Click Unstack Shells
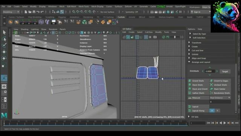This screenshot has width=241, height=136. point(220,85)
